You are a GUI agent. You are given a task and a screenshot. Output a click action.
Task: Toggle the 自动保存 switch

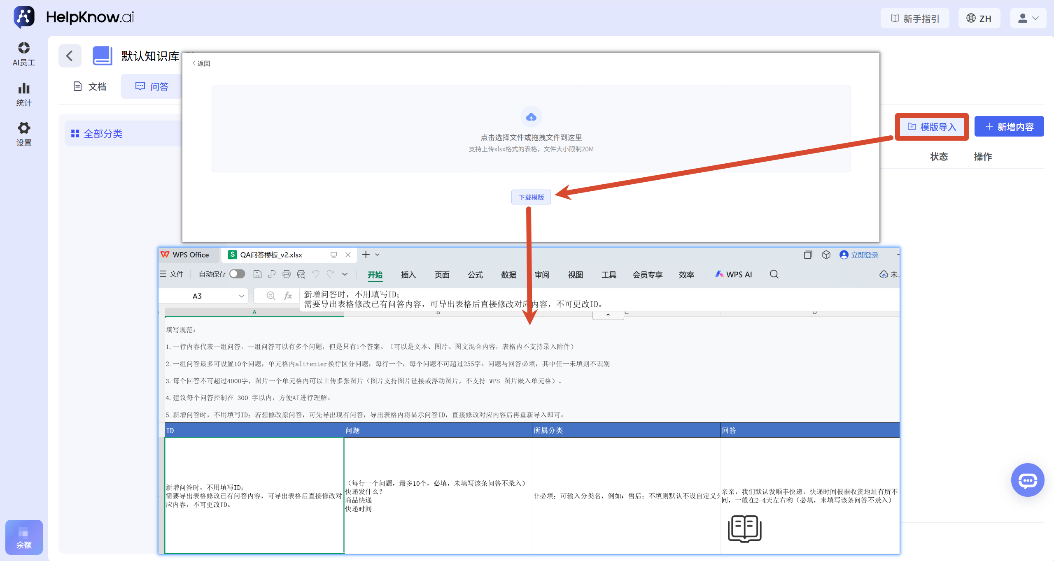(237, 274)
